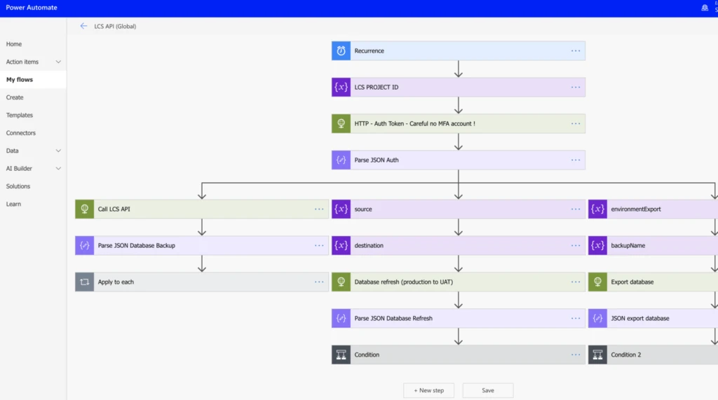Click the LCS PROJECT ID variable icon

point(341,88)
